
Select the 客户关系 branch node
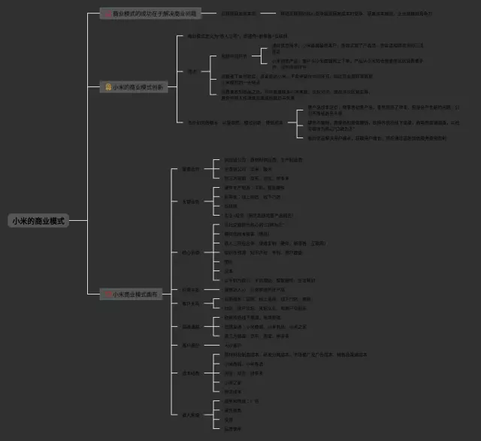pyautogui.click(x=190, y=304)
